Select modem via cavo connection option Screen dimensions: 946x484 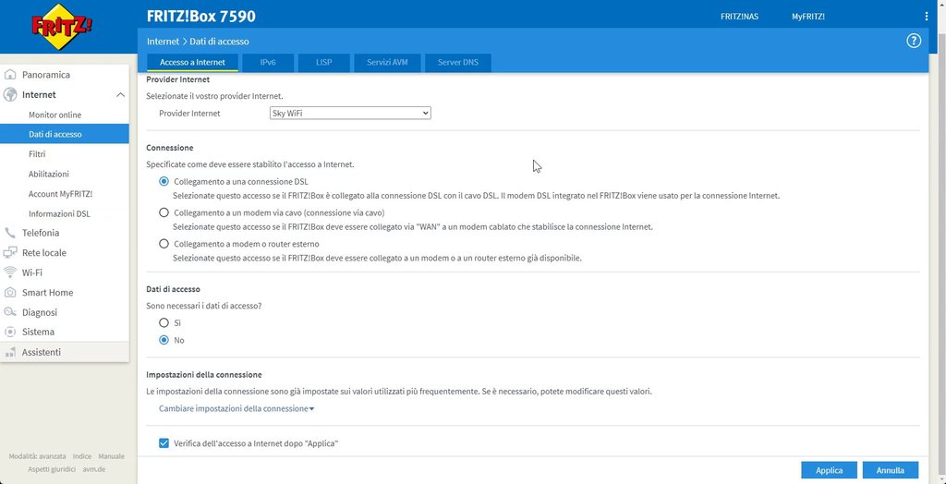point(164,212)
